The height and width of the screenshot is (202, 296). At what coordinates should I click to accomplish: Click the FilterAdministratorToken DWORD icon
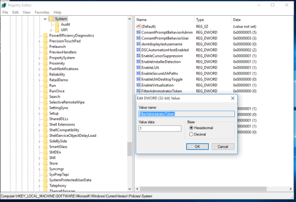[138, 91]
